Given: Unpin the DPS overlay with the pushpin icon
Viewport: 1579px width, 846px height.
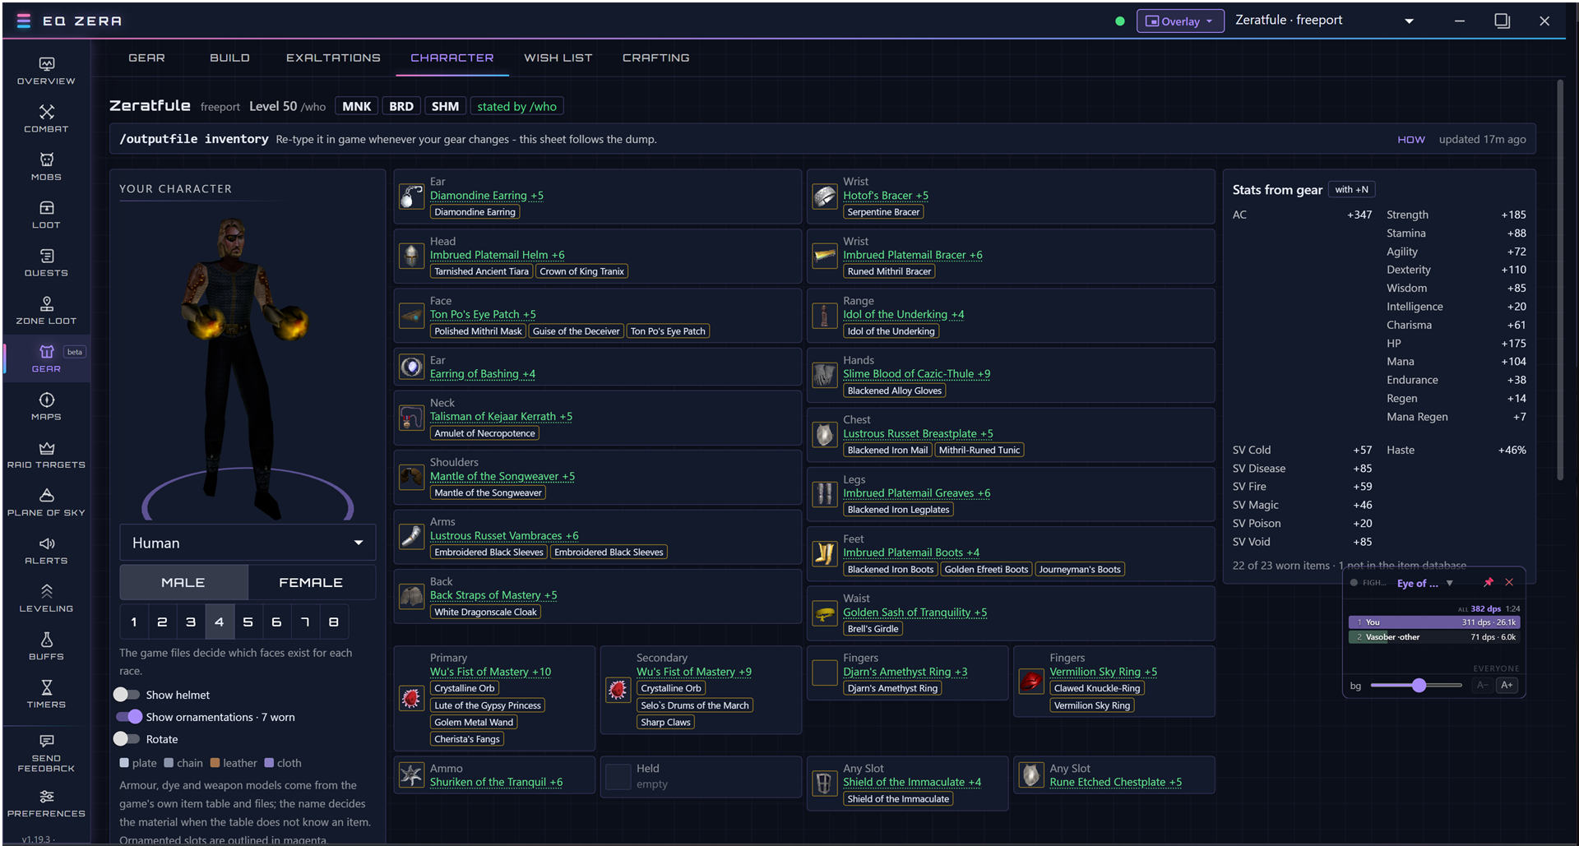Looking at the screenshot, I should [x=1488, y=582].
